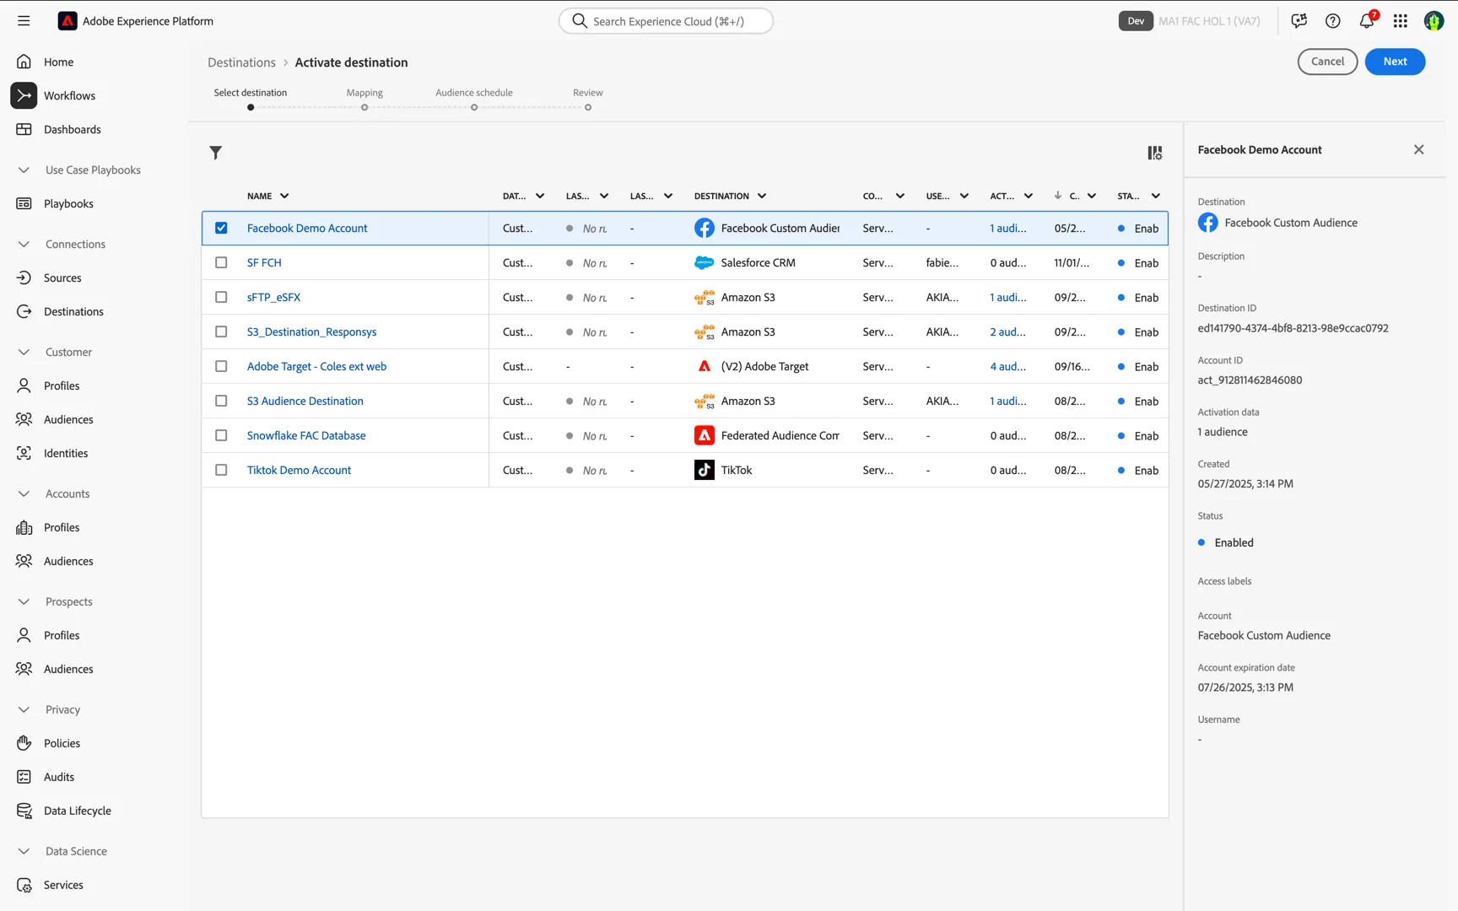Tick the Snowflake FAC Database checkbox

221,435
